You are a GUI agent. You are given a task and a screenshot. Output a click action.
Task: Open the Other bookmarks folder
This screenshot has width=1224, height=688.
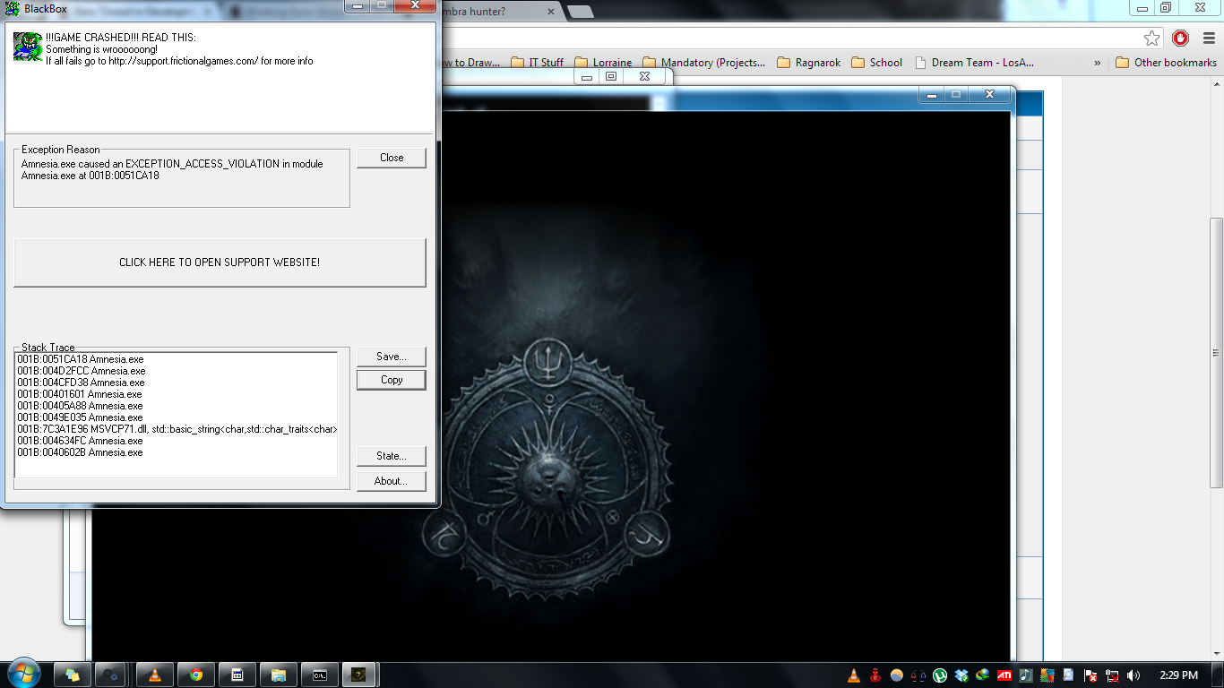(1166, 63)
